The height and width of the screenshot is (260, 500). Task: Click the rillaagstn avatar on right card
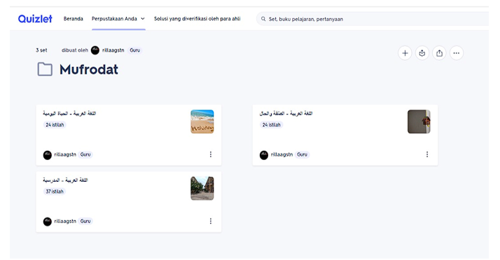[264, 155]
